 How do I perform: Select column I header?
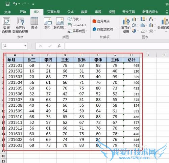(x=148, y=55)
